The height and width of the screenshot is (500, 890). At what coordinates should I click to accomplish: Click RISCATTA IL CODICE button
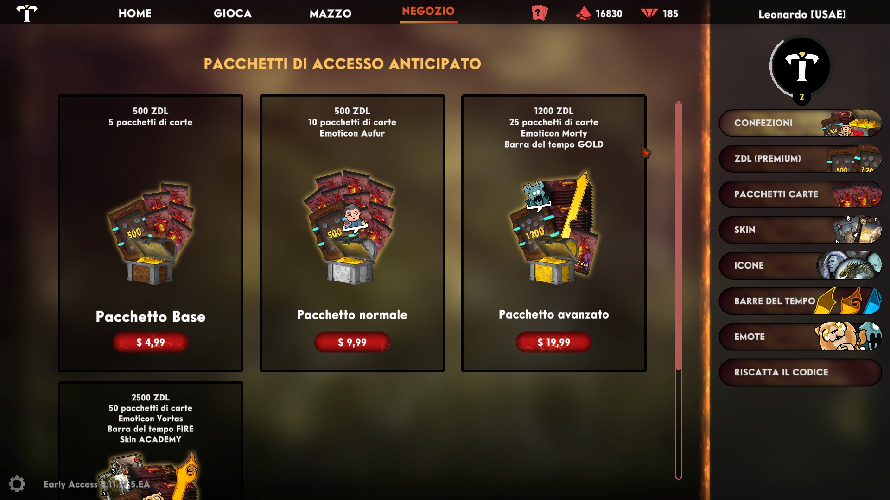point(801,372)
